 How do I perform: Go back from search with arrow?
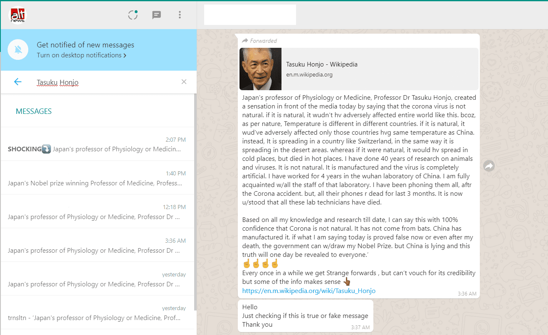[17, 82]
